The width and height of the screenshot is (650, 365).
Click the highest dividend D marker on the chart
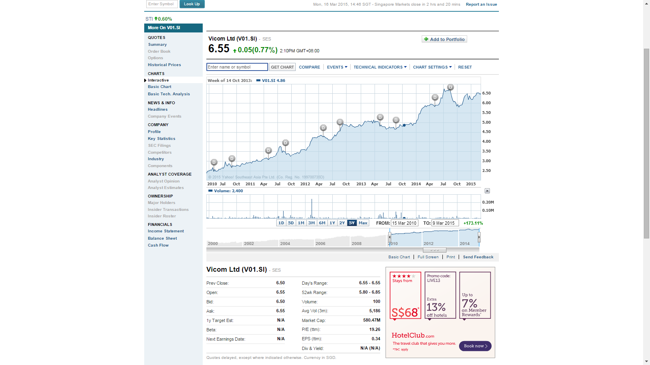coord(450,87)
